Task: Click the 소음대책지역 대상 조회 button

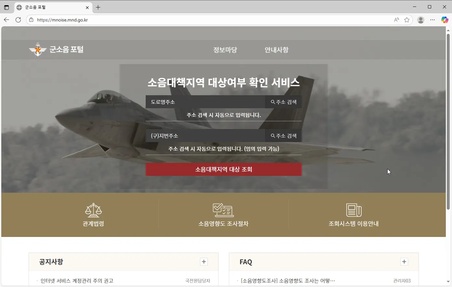Action: (x=223, y=169)
